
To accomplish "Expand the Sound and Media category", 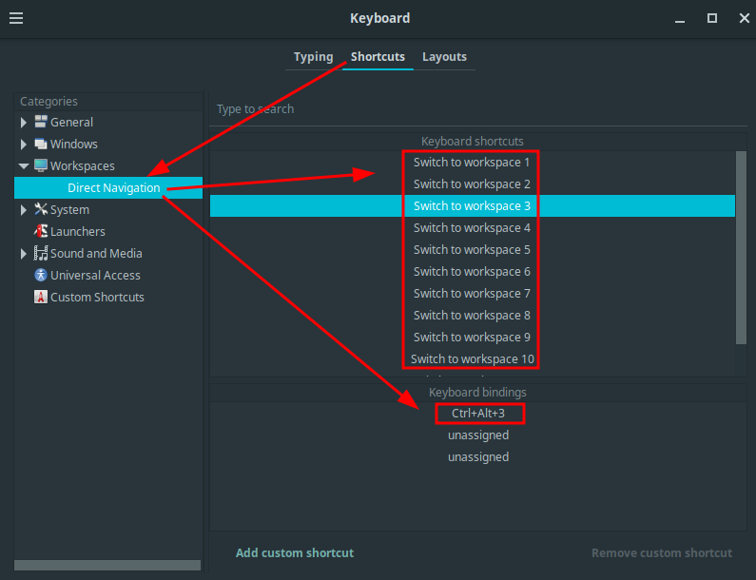I will pyautogui.click(x=24, y=253).
